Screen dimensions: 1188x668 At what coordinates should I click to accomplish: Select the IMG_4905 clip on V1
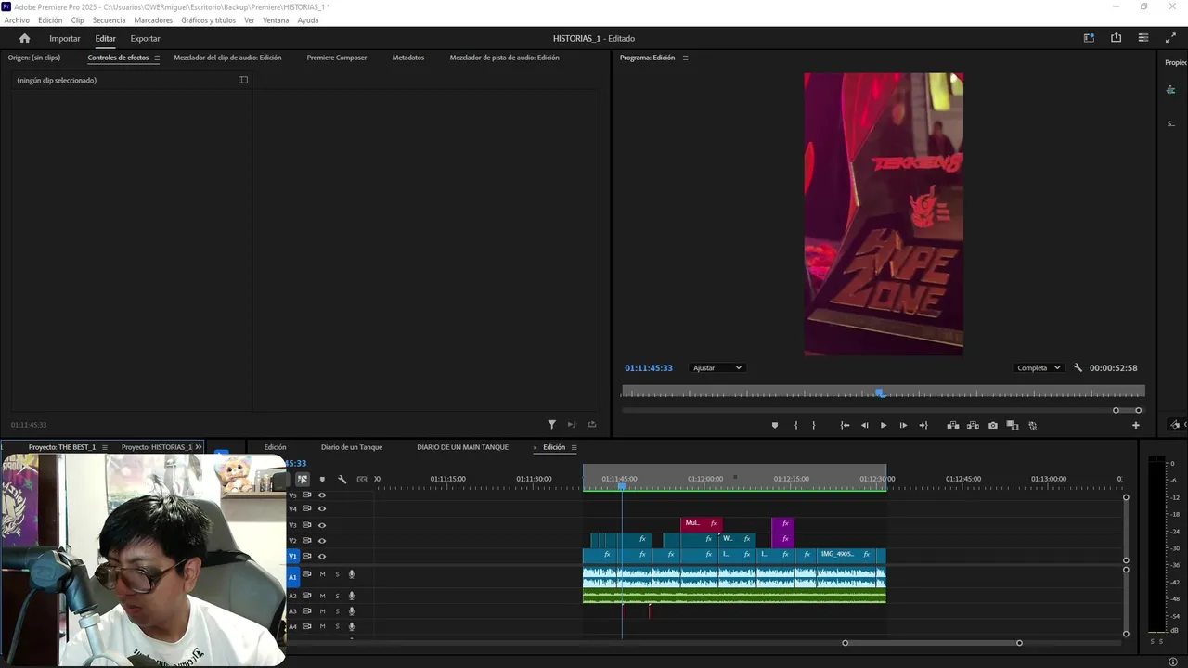point(846,555)
